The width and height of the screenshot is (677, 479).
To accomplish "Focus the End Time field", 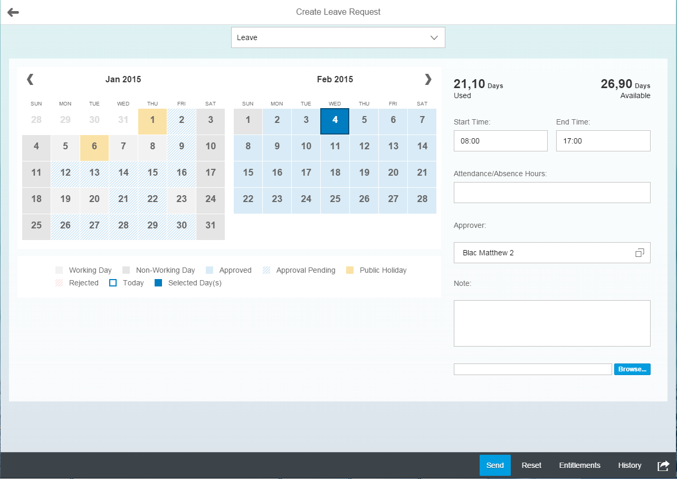I will coord(603,141).
